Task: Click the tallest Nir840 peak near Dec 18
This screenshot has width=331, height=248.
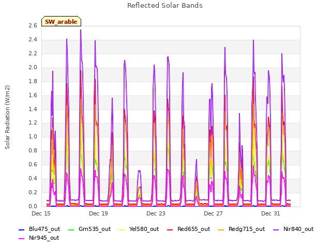Action: click(81, 30)
